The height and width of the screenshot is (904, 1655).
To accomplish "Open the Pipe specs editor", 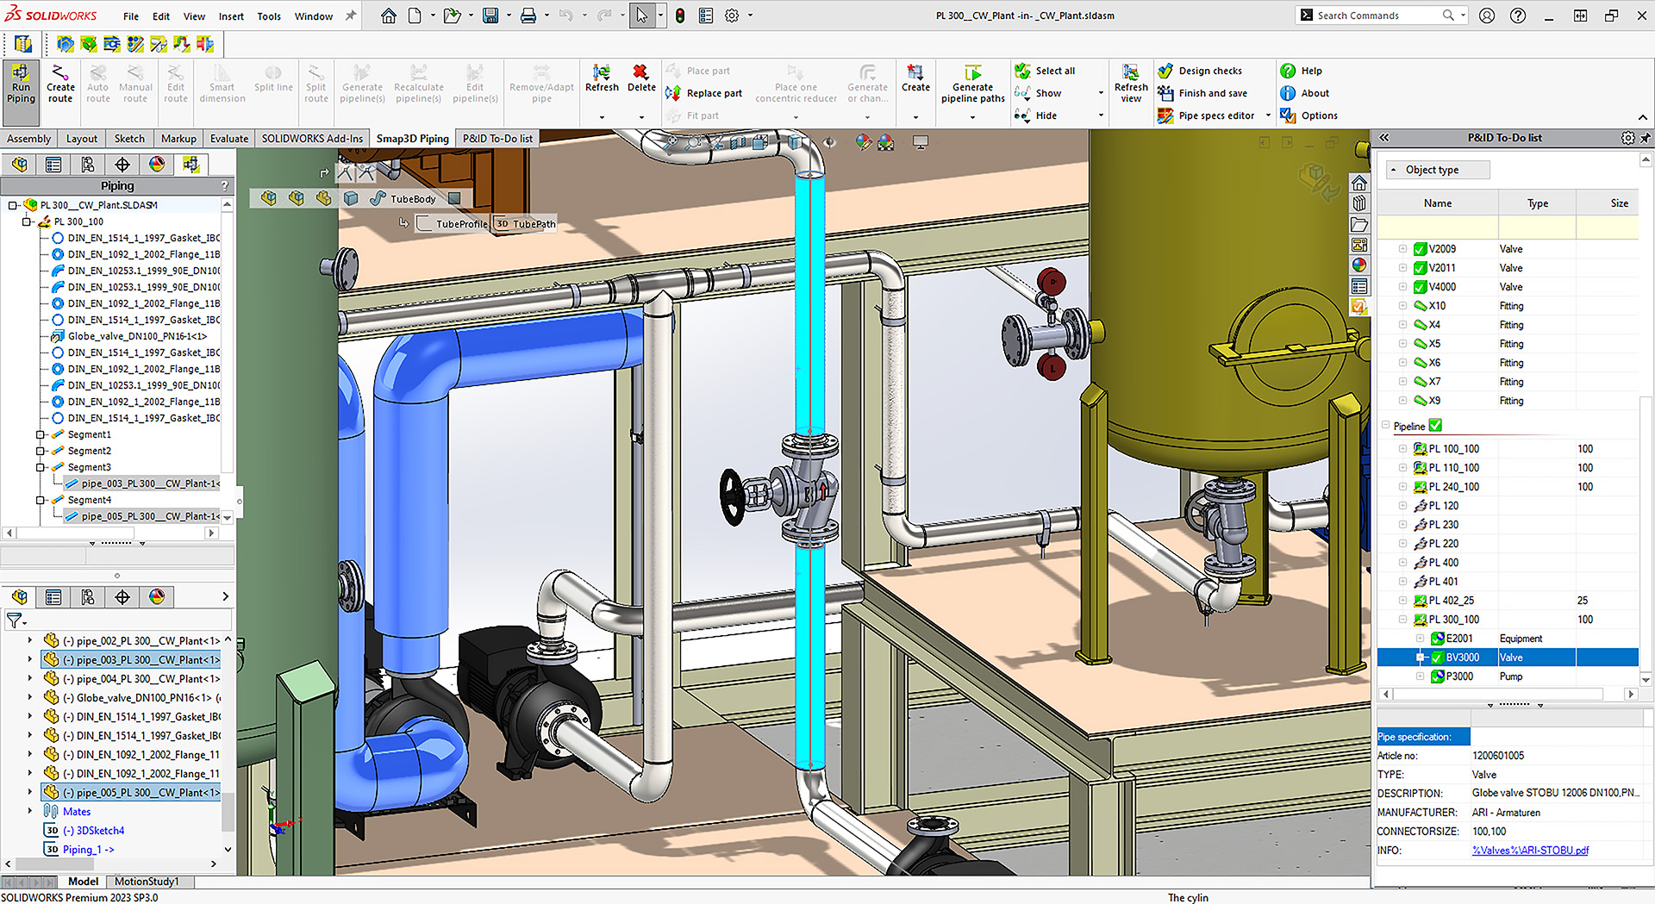I will 1207,115.
